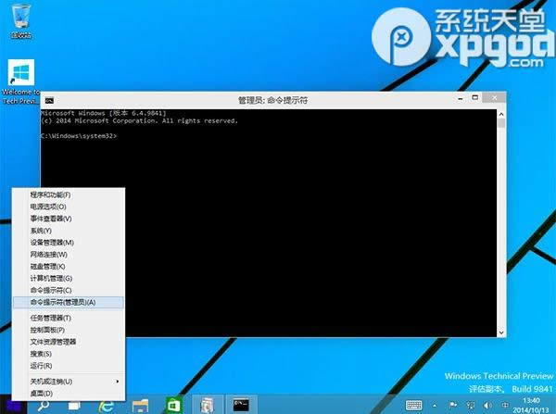Click the search icon on taskbar
The height and width of the screenshot is (414, 556).
tap(44, 405)
